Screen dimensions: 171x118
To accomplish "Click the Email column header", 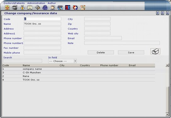I will (132, 65).
